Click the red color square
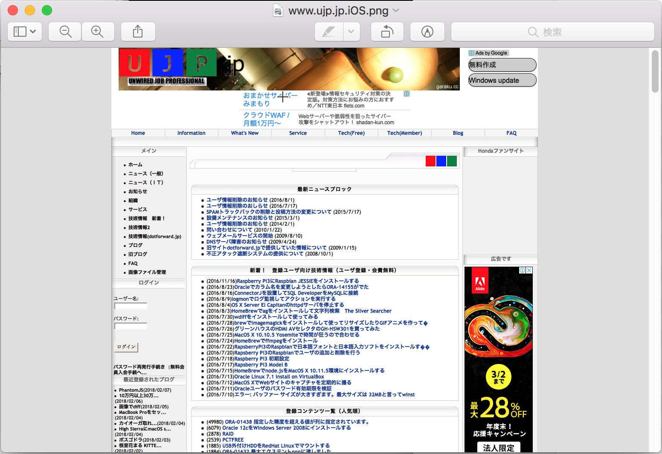This screenshot has height=454, width=662. pyautogui.click(x=430, y=161)
